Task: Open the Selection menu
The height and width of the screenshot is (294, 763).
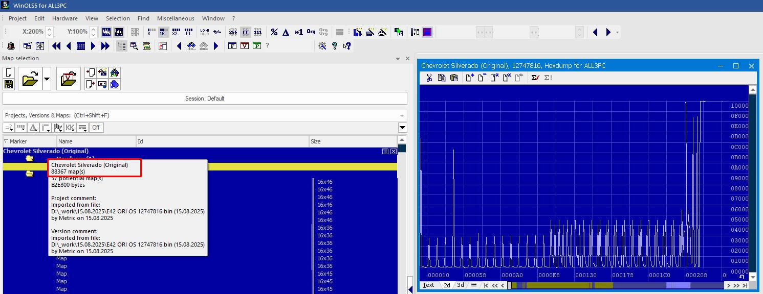Action: 118,18
